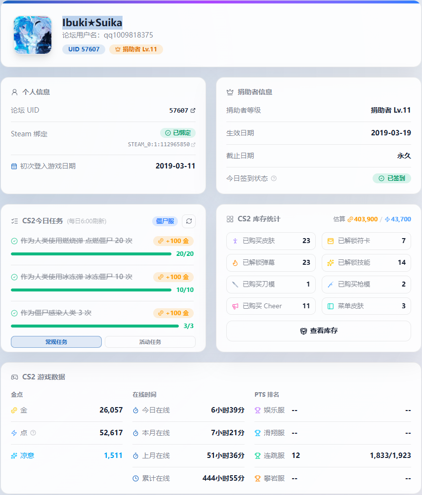Click the 已绑定 Steam status badge
The image size is (422, 495).
tap(178, 133)
